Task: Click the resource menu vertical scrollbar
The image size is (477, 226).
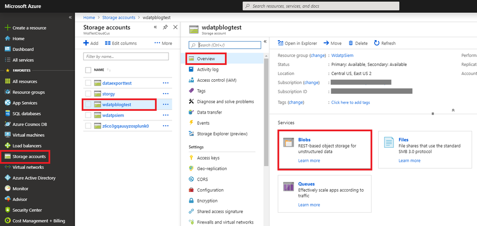Action: (266, 112)
